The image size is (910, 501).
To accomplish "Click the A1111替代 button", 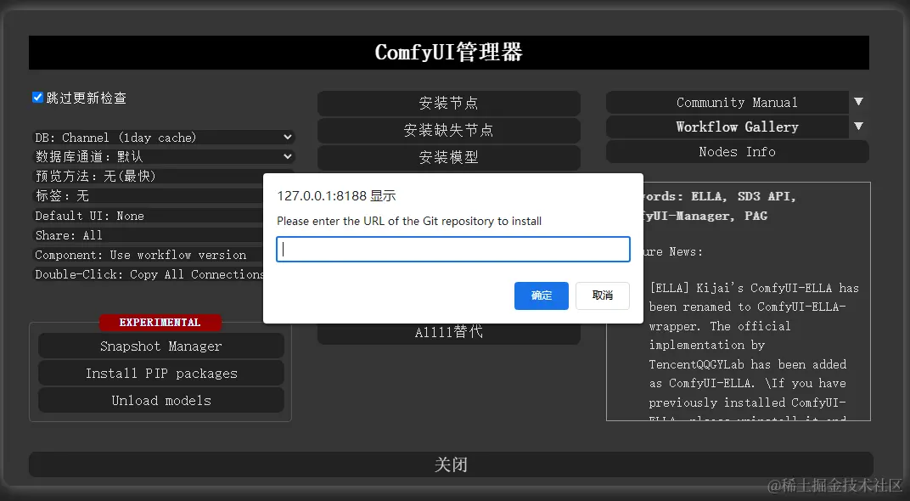I will coord(448,333).
